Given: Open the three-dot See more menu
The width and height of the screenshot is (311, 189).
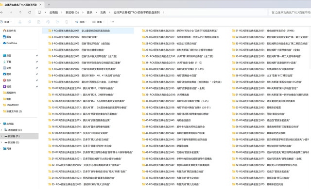Looking at the screenshot, I should click(112, 22).
